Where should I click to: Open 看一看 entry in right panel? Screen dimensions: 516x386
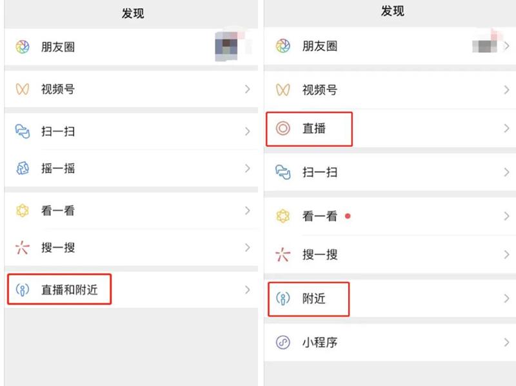click(x=320, y=217)
